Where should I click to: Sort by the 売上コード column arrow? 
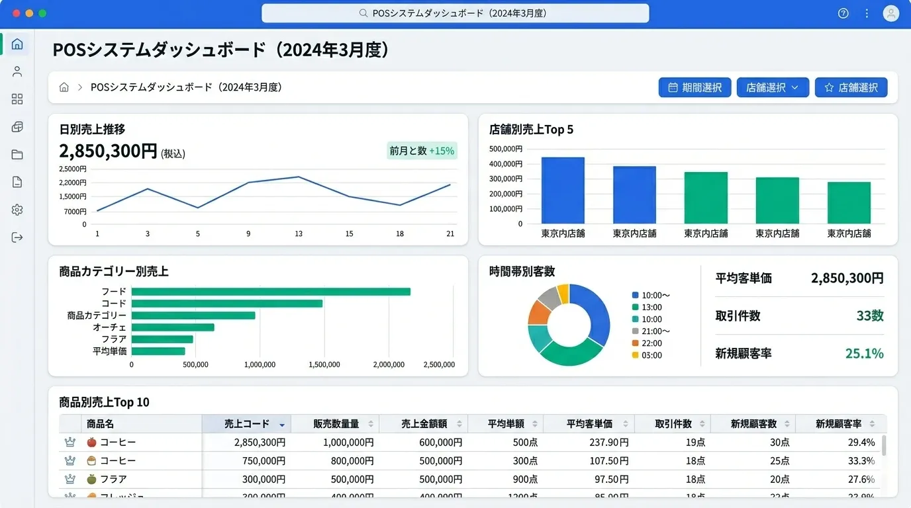click(x=282, y=425)
